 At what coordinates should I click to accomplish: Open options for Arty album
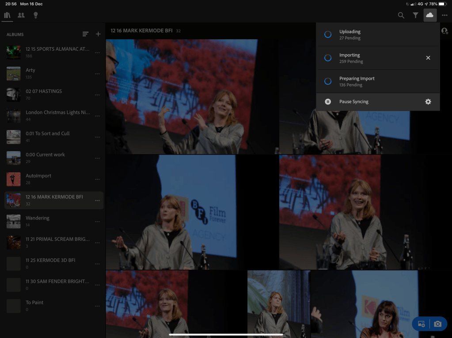[x=97, y=74]
